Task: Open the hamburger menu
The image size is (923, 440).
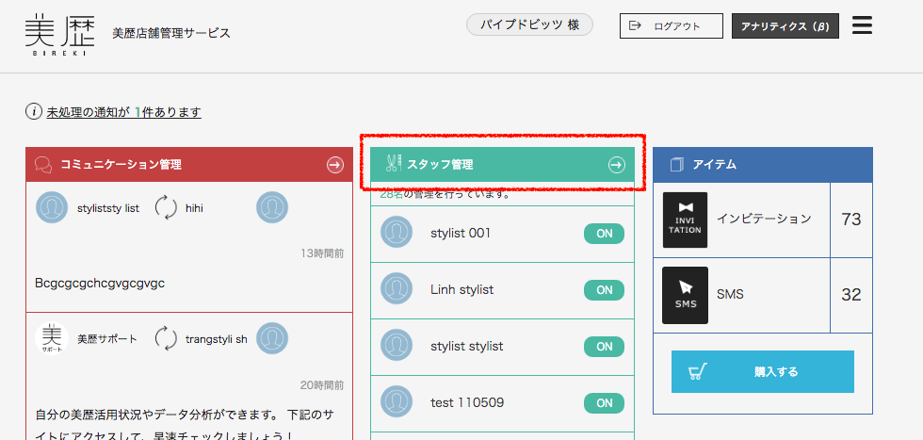Action: [x=862, y=25]
